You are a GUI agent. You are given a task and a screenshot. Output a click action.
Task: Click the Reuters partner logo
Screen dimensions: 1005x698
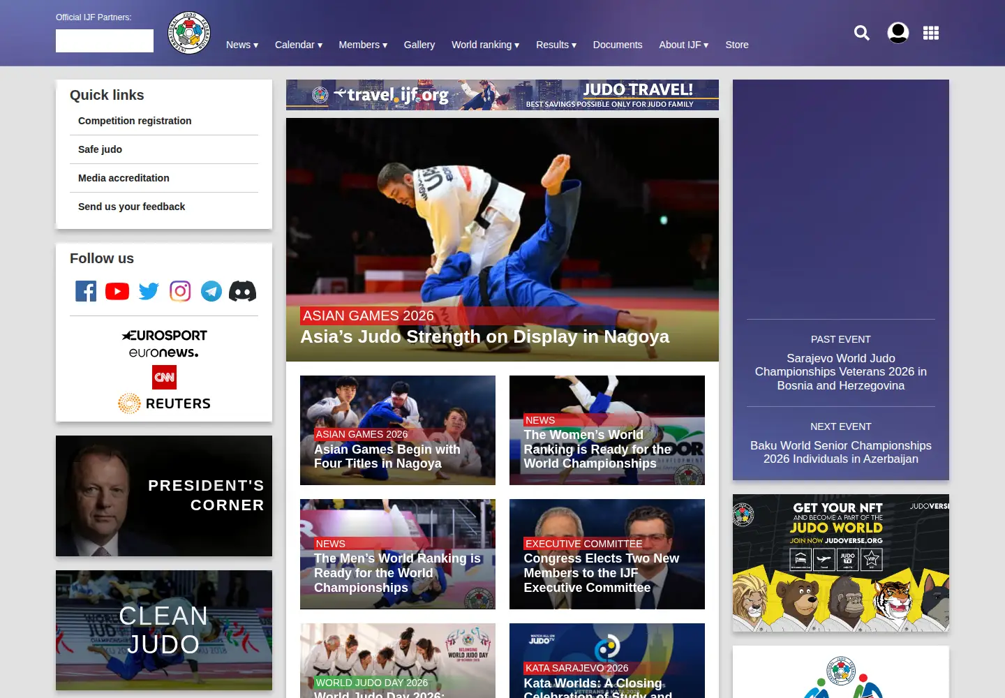[x=164, y=403]
